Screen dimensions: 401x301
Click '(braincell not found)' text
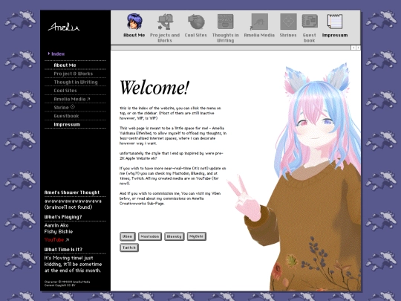point(68,207)
